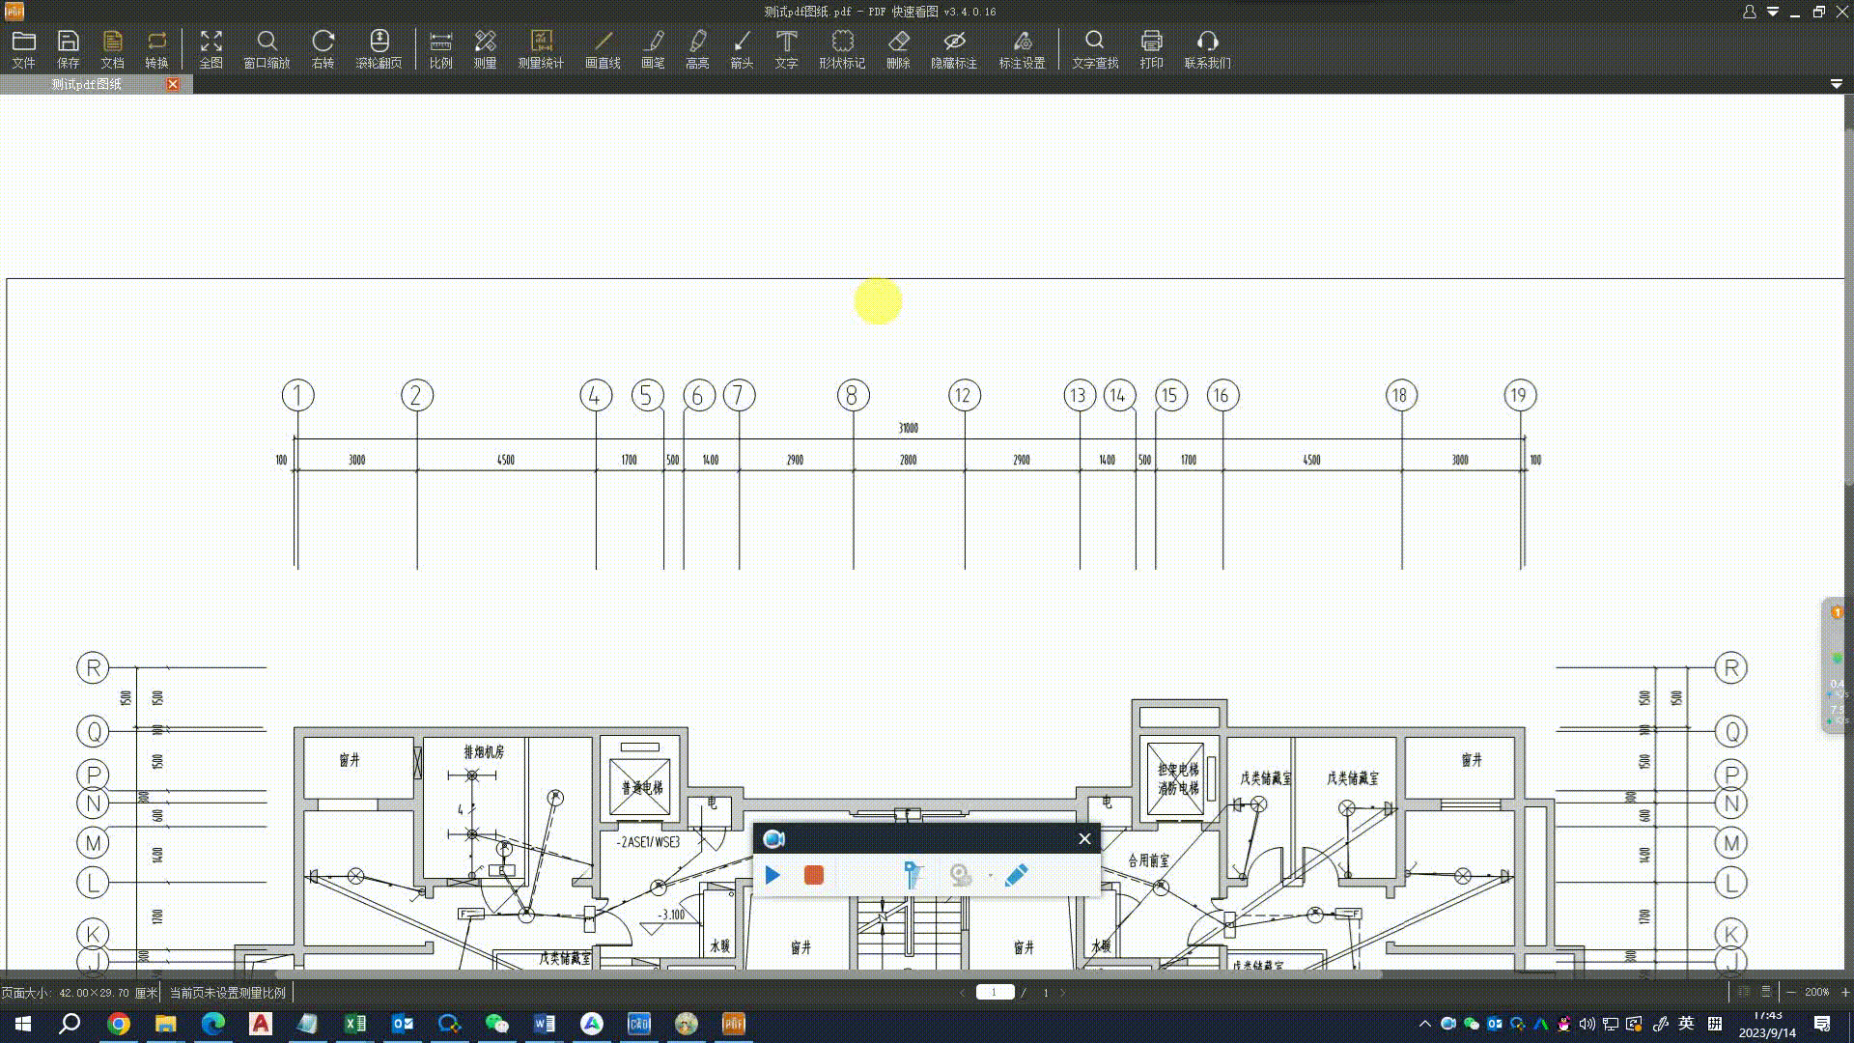Click the 测量 measure tool
Screen dimensions: 1854x1043
click(485, 49)
